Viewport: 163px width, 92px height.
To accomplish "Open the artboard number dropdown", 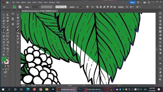I will tap(51, 86).
